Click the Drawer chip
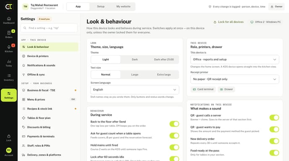Screen dimensions: 289x161 pos(226,89)
